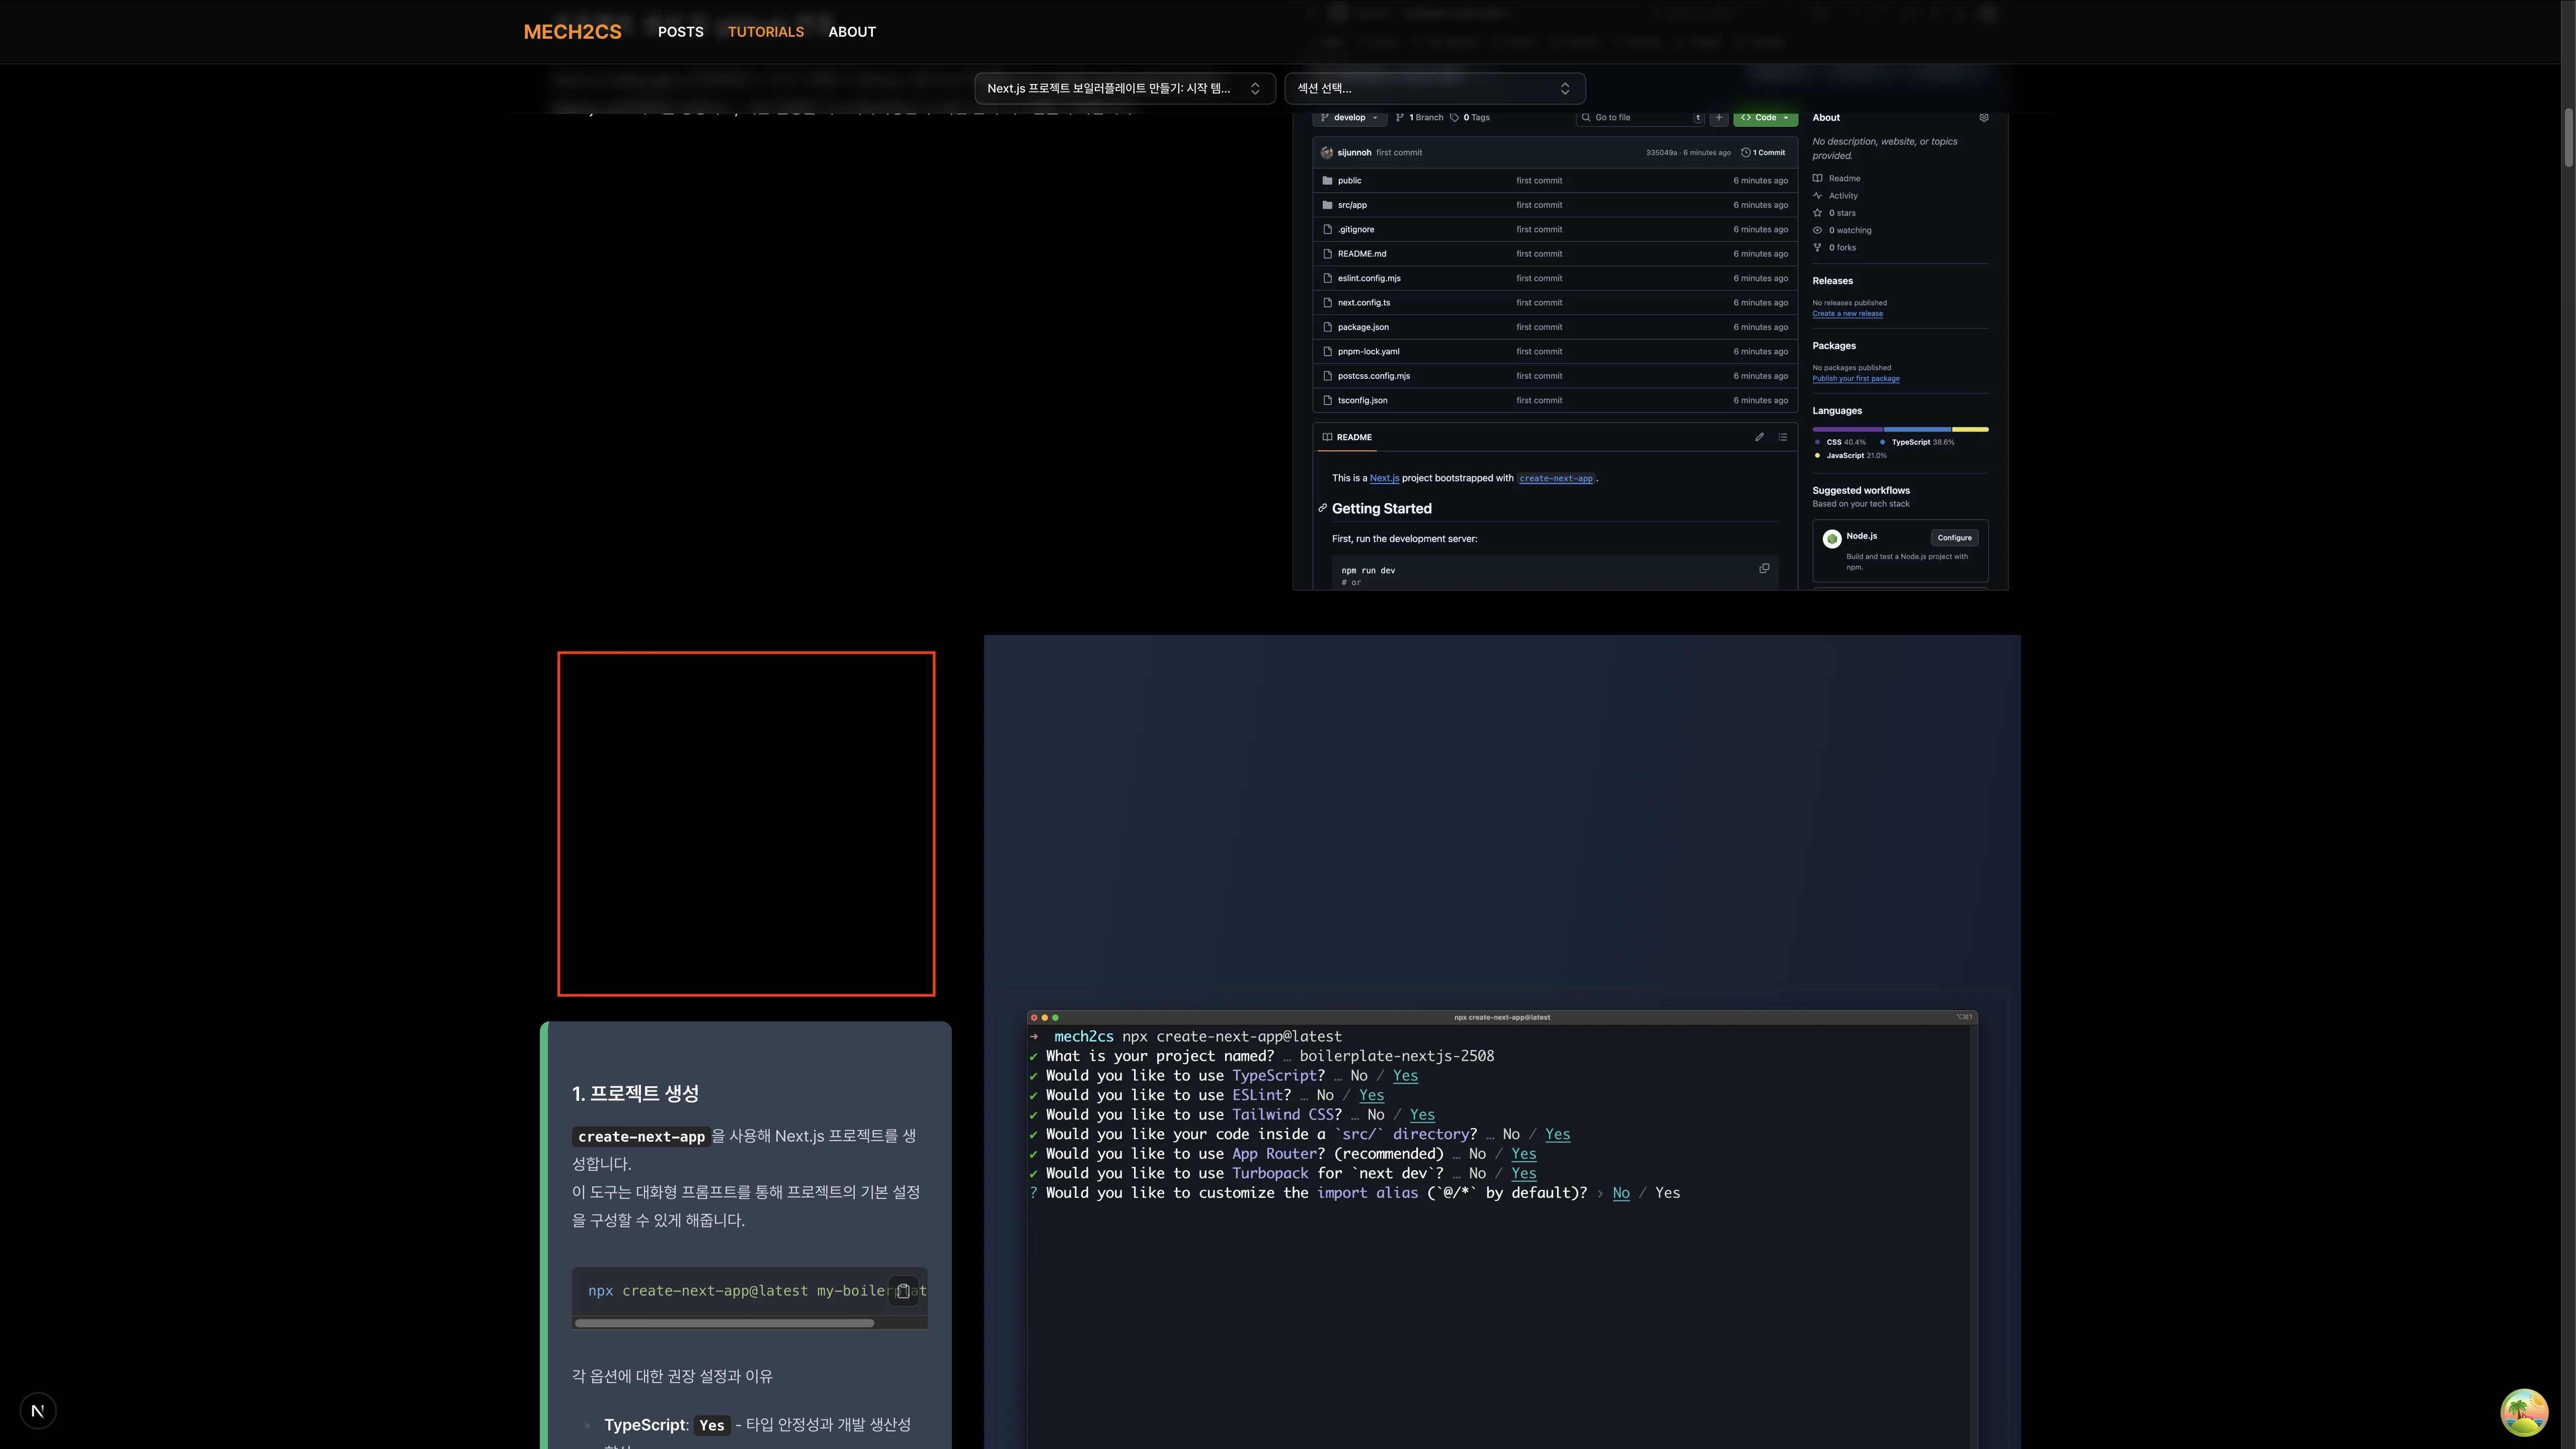2576x1449 pixels.
Task: Click the languages color bar
Action: coord(1899,429)
